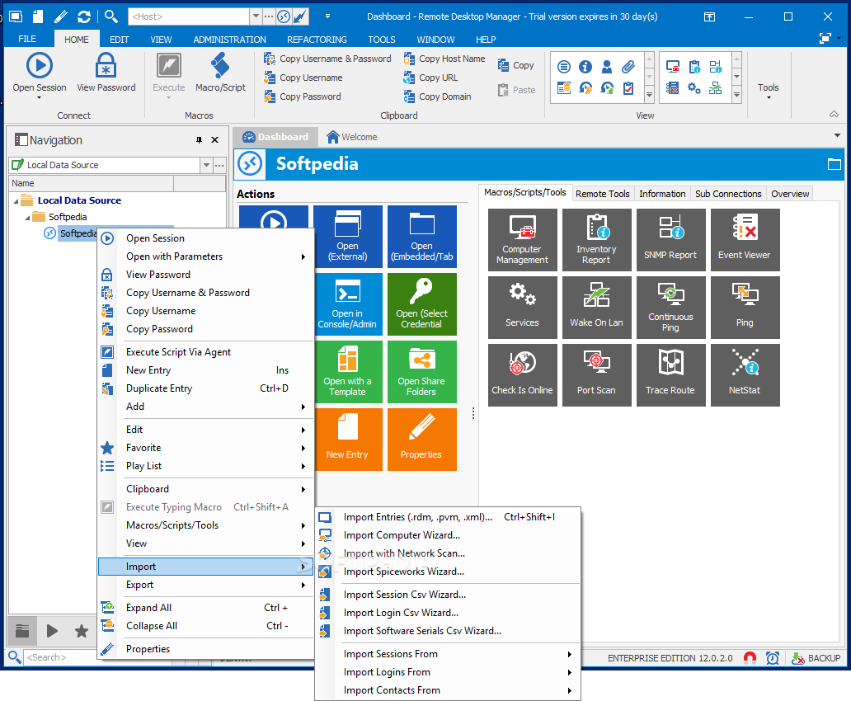Image resolution: width=851 pixels, height=701 pixels.
Task: Expand the Tools ribbon dropdown
Action: pyautogui.click(x=768, y=90)
